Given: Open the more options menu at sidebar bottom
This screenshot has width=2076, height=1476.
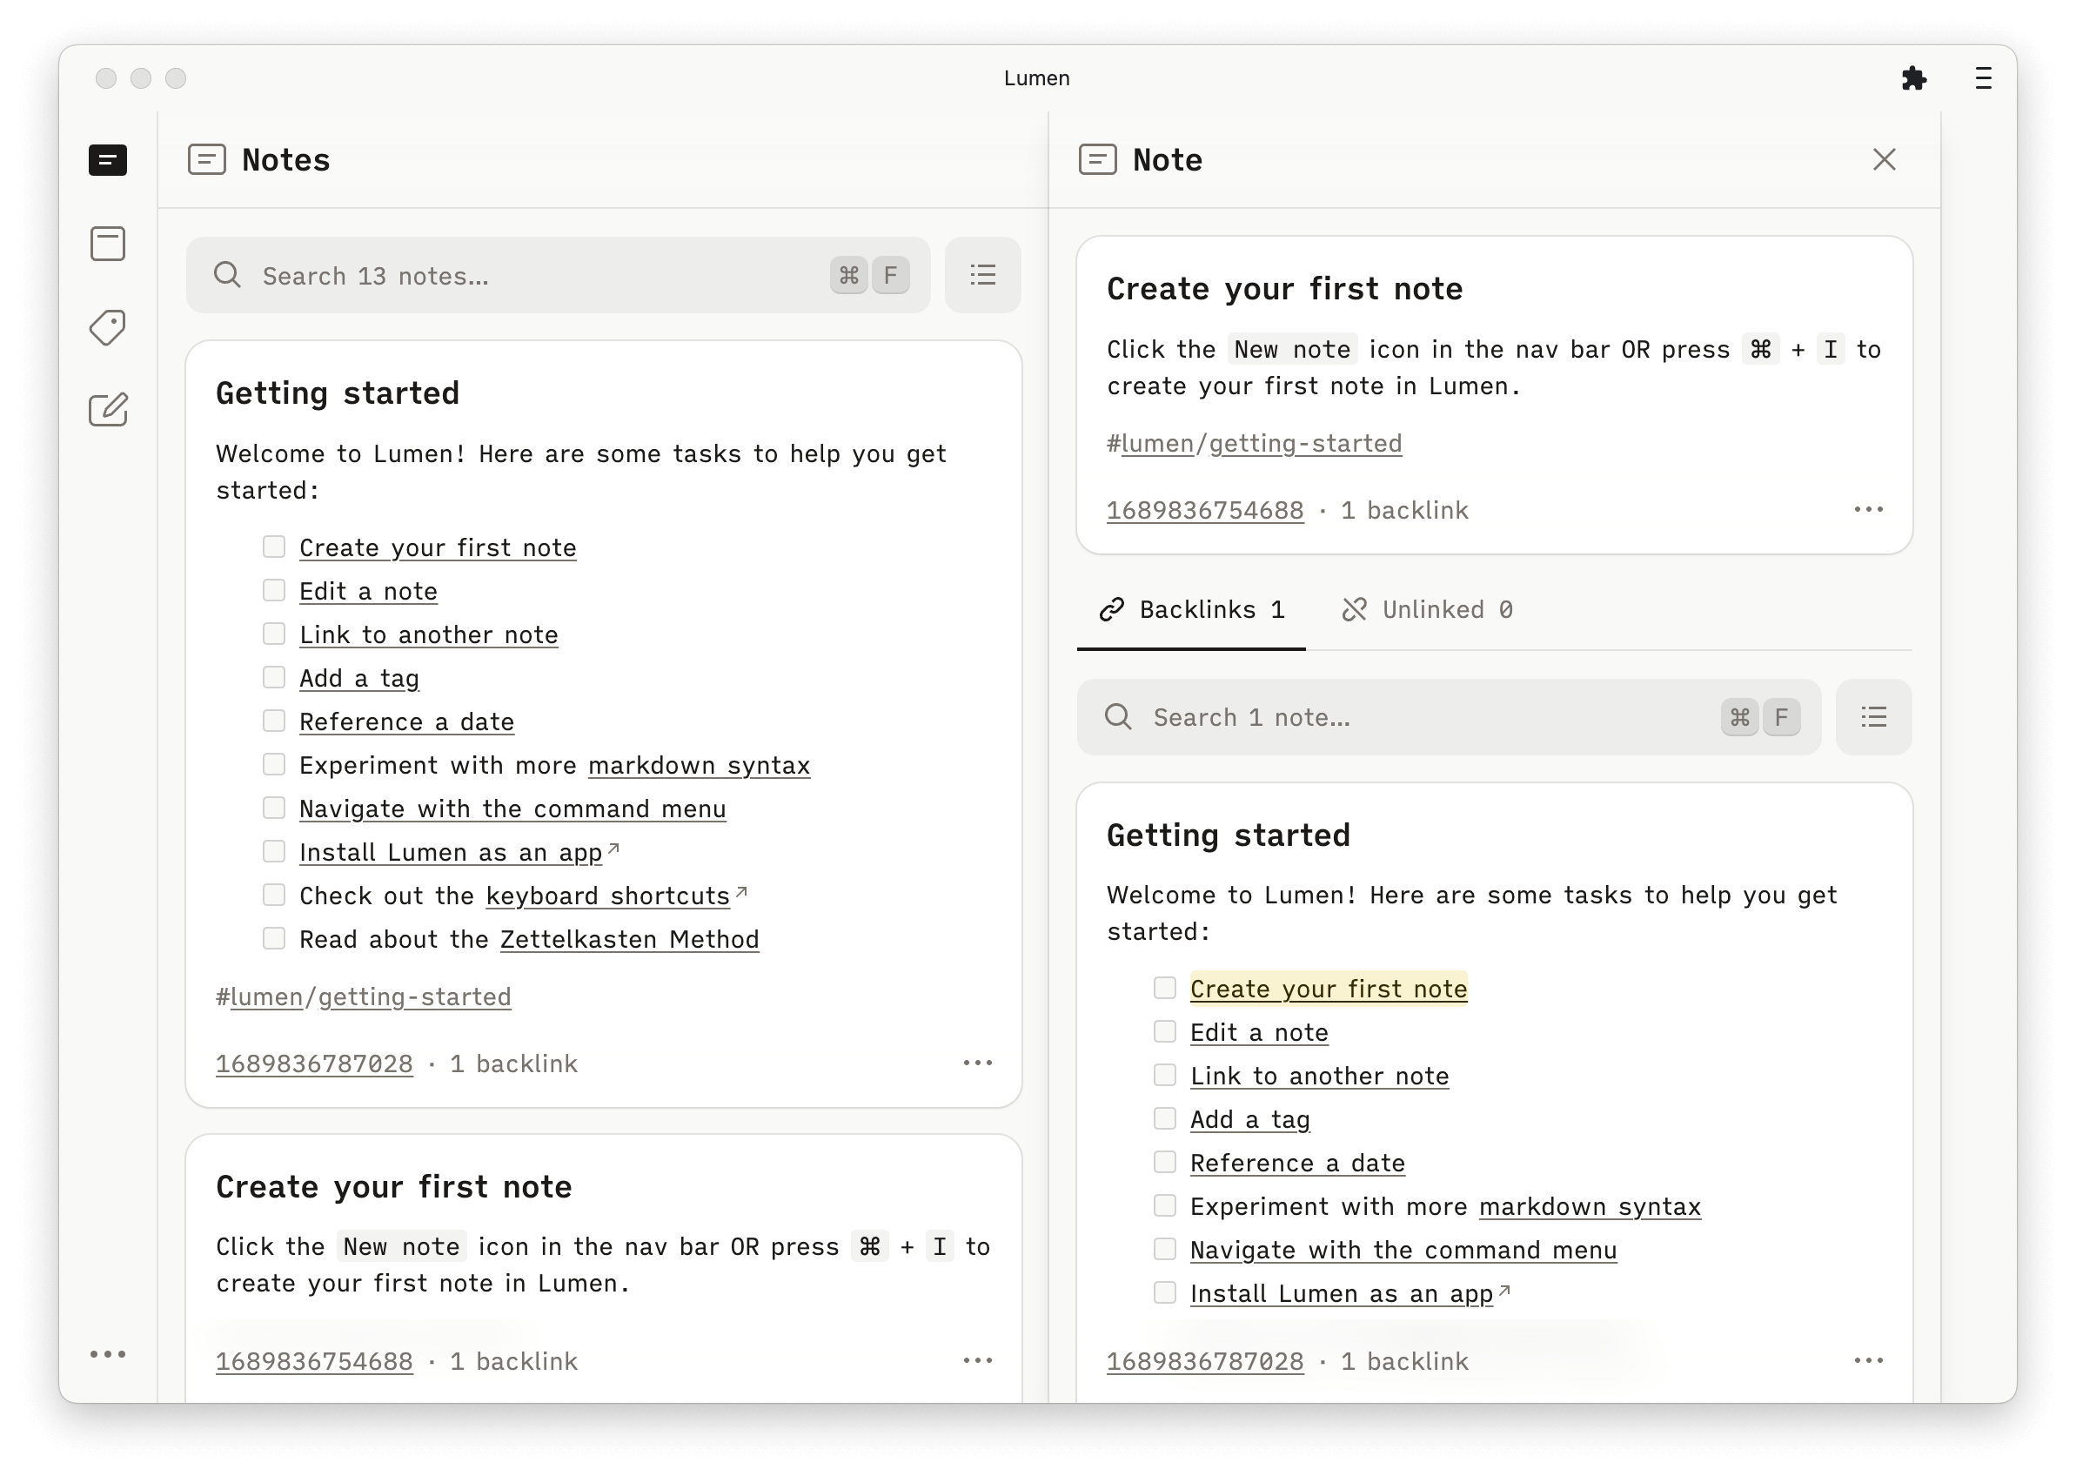Looking at the screenshot, I should coord(108,1353).
